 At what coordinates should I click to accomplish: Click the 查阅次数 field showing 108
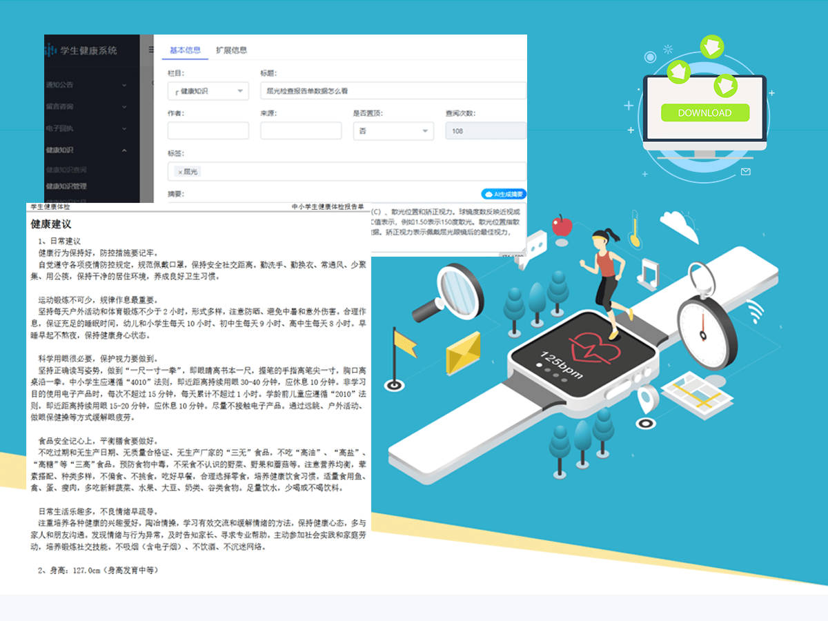coord(484,131)
